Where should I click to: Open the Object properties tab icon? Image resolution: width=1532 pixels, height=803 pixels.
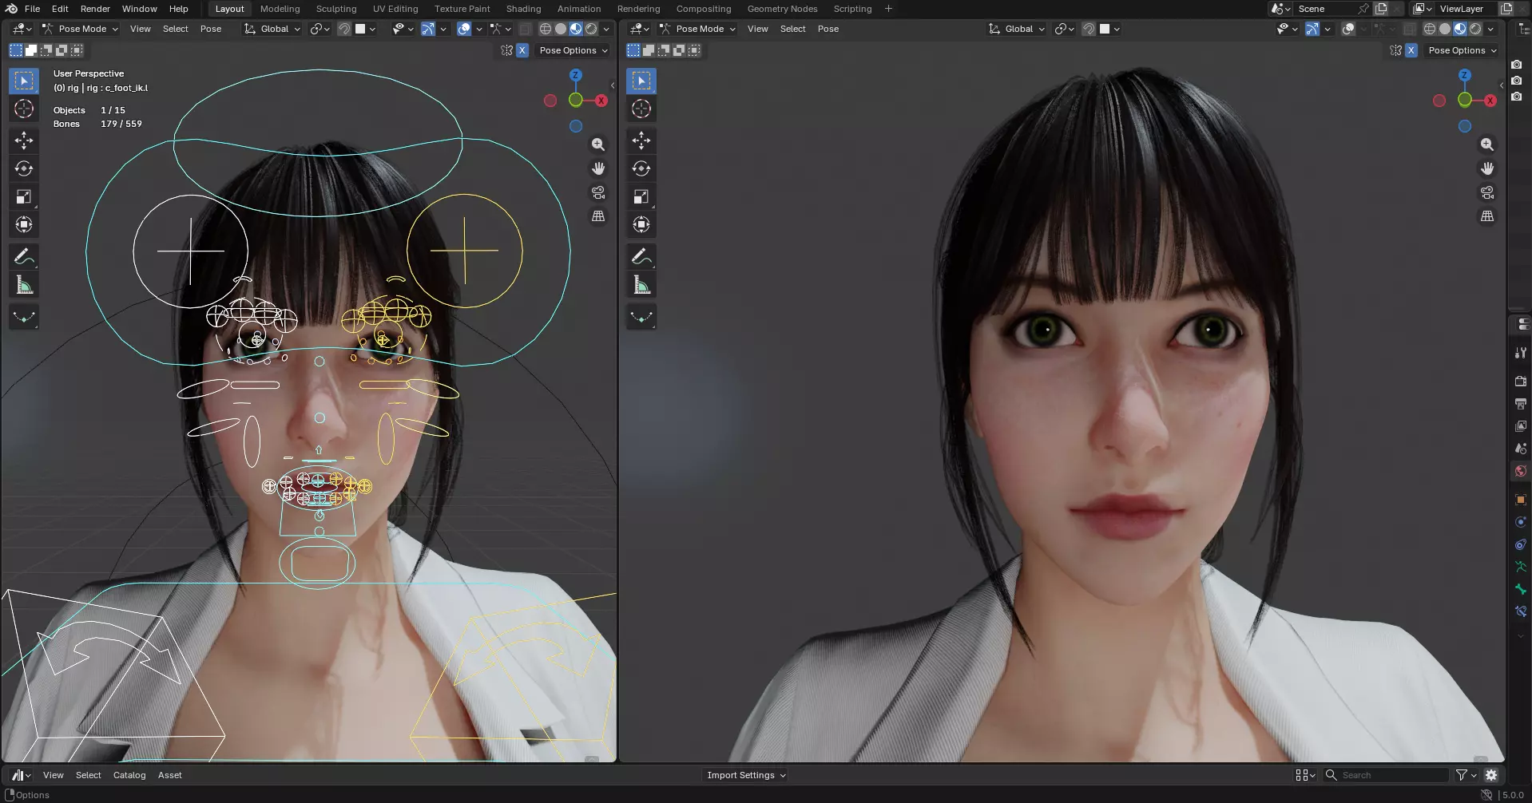[1521, 500]
